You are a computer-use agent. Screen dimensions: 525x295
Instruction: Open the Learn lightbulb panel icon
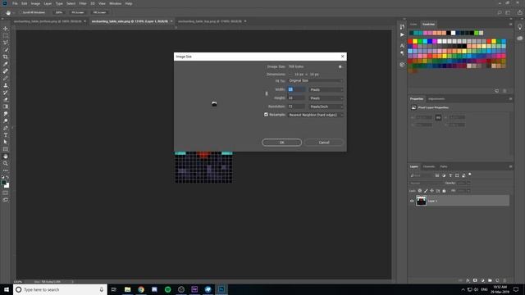(x=519, y=27)
